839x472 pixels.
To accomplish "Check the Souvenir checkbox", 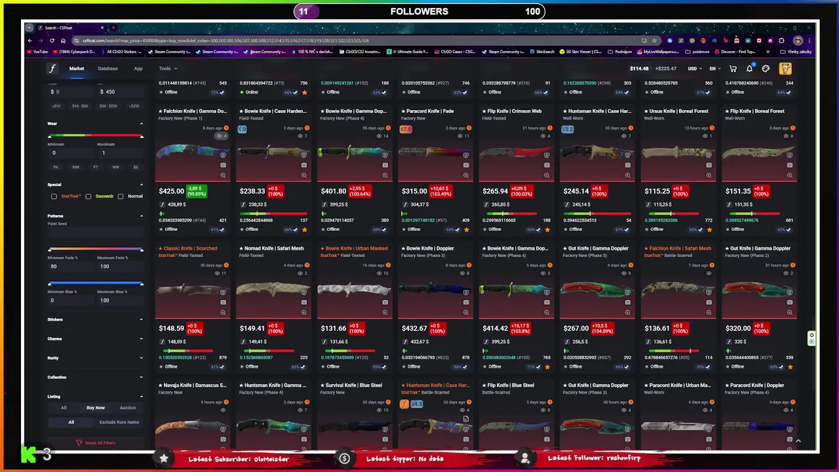I will point(88,196).
